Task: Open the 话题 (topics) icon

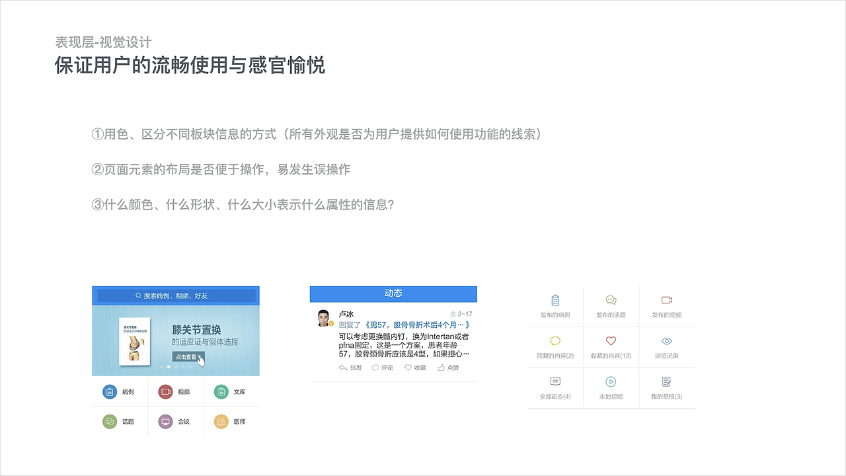Action: 110,421
